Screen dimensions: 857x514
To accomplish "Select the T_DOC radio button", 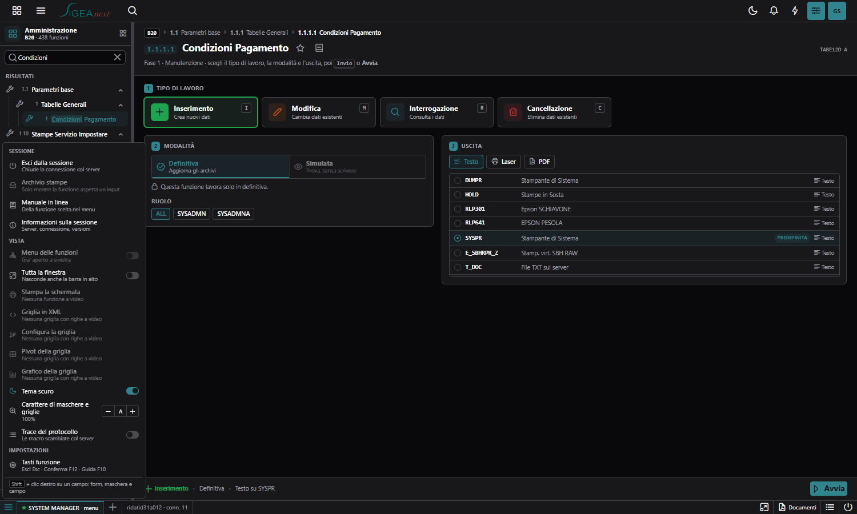I will [458, 267].
